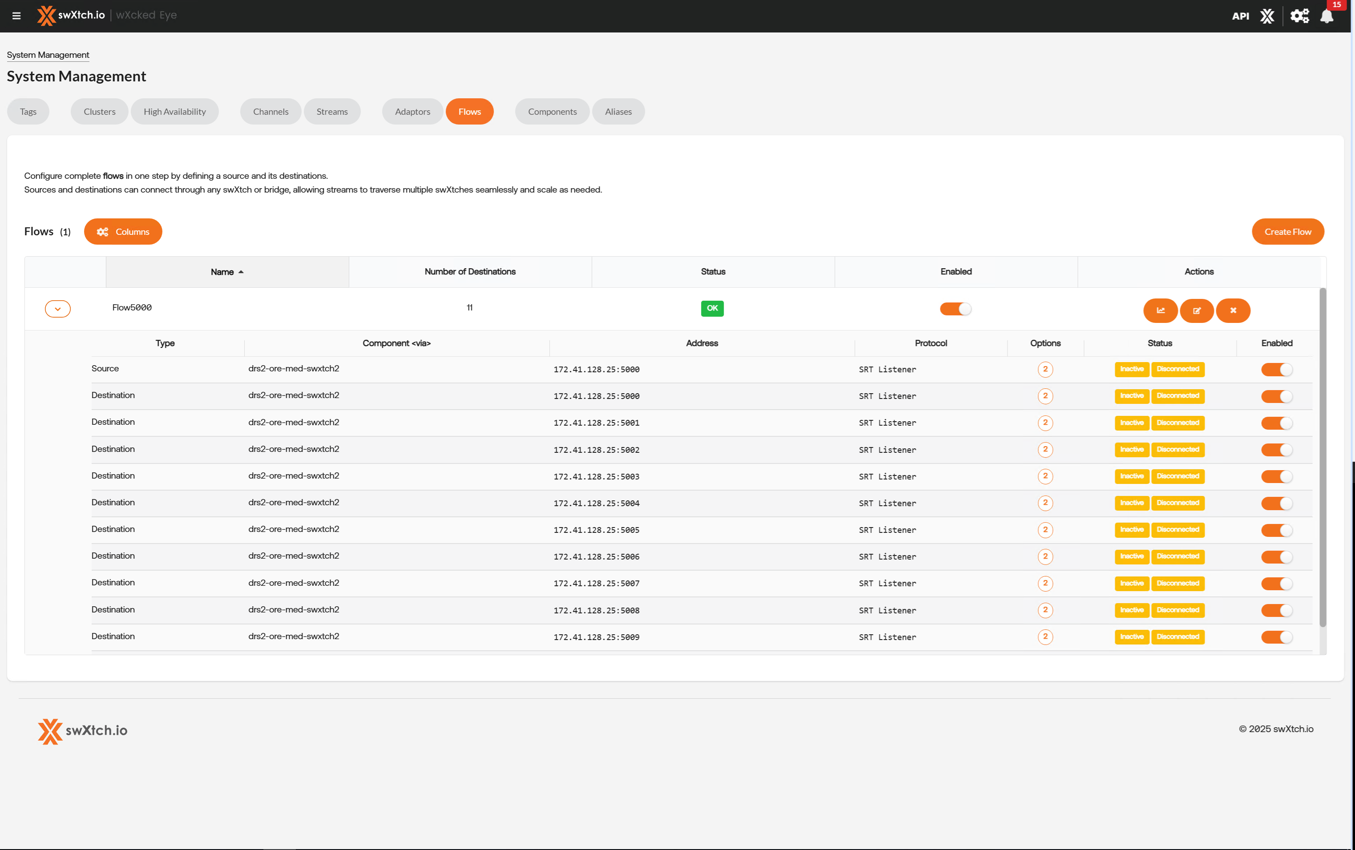Open chart view for Flow5000
The image size is (1355, 850).
pyautogui.click(x=1160, y=310)
